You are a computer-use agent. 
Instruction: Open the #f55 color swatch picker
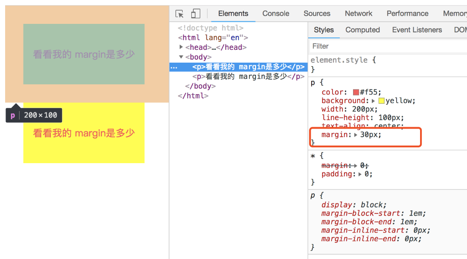pos(356,92)
